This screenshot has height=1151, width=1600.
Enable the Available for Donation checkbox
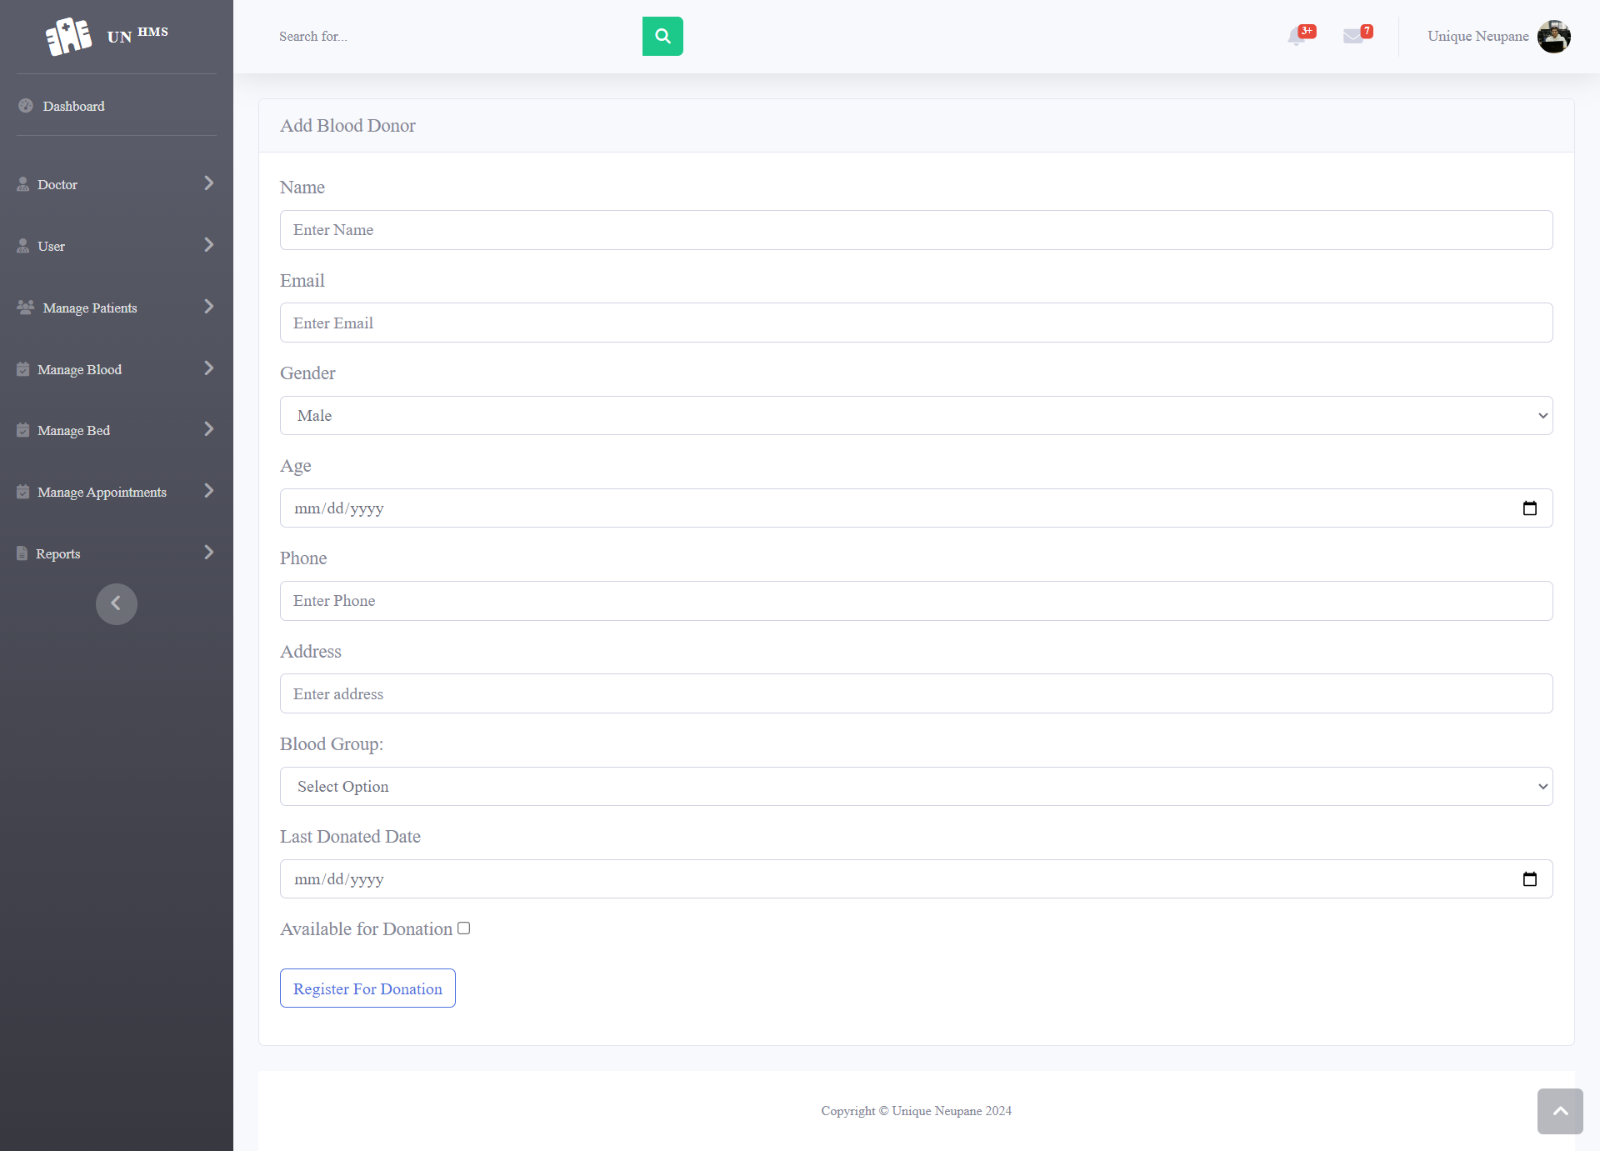[x=464, y=928]
